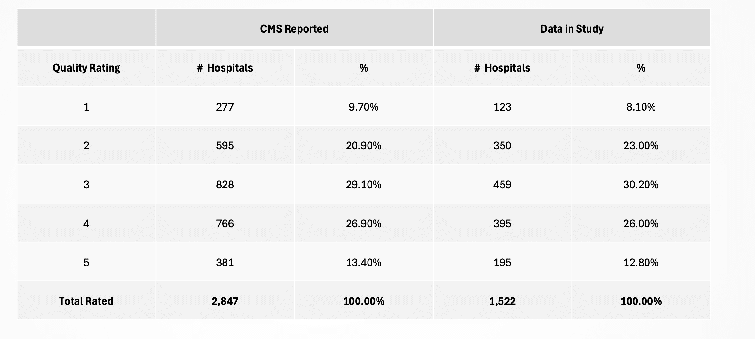Select the cell showing 395
This screenshot has width=755, height=339.
[x=502, y=223]
